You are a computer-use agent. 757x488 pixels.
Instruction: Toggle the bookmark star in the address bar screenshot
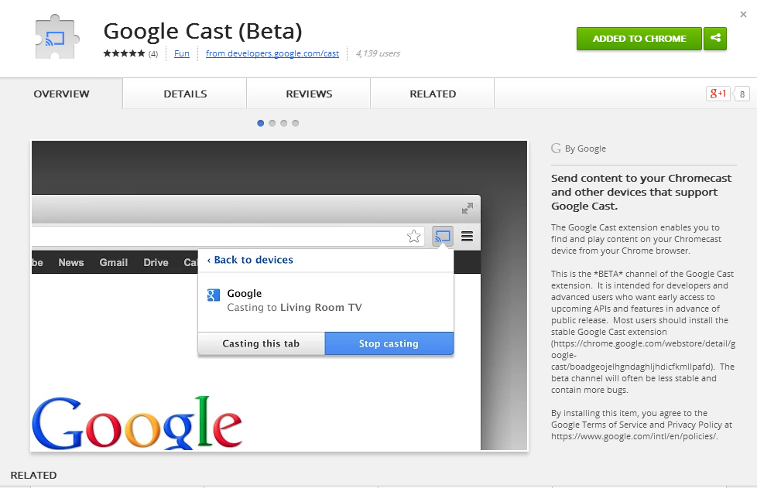pos(414,236)
